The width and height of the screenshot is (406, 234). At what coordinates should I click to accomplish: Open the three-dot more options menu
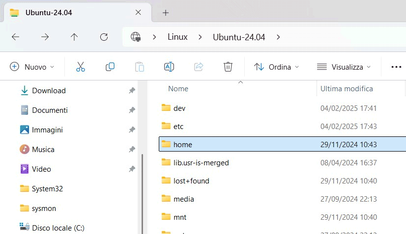point(396,67)
